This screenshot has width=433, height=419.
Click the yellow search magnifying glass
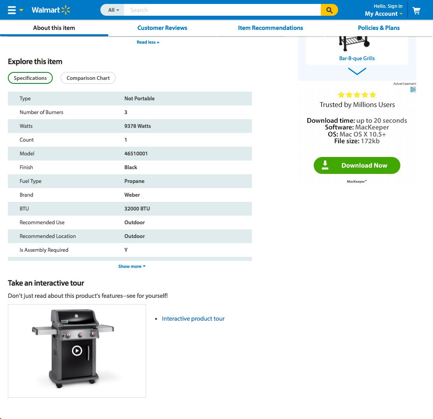[329, 10]
